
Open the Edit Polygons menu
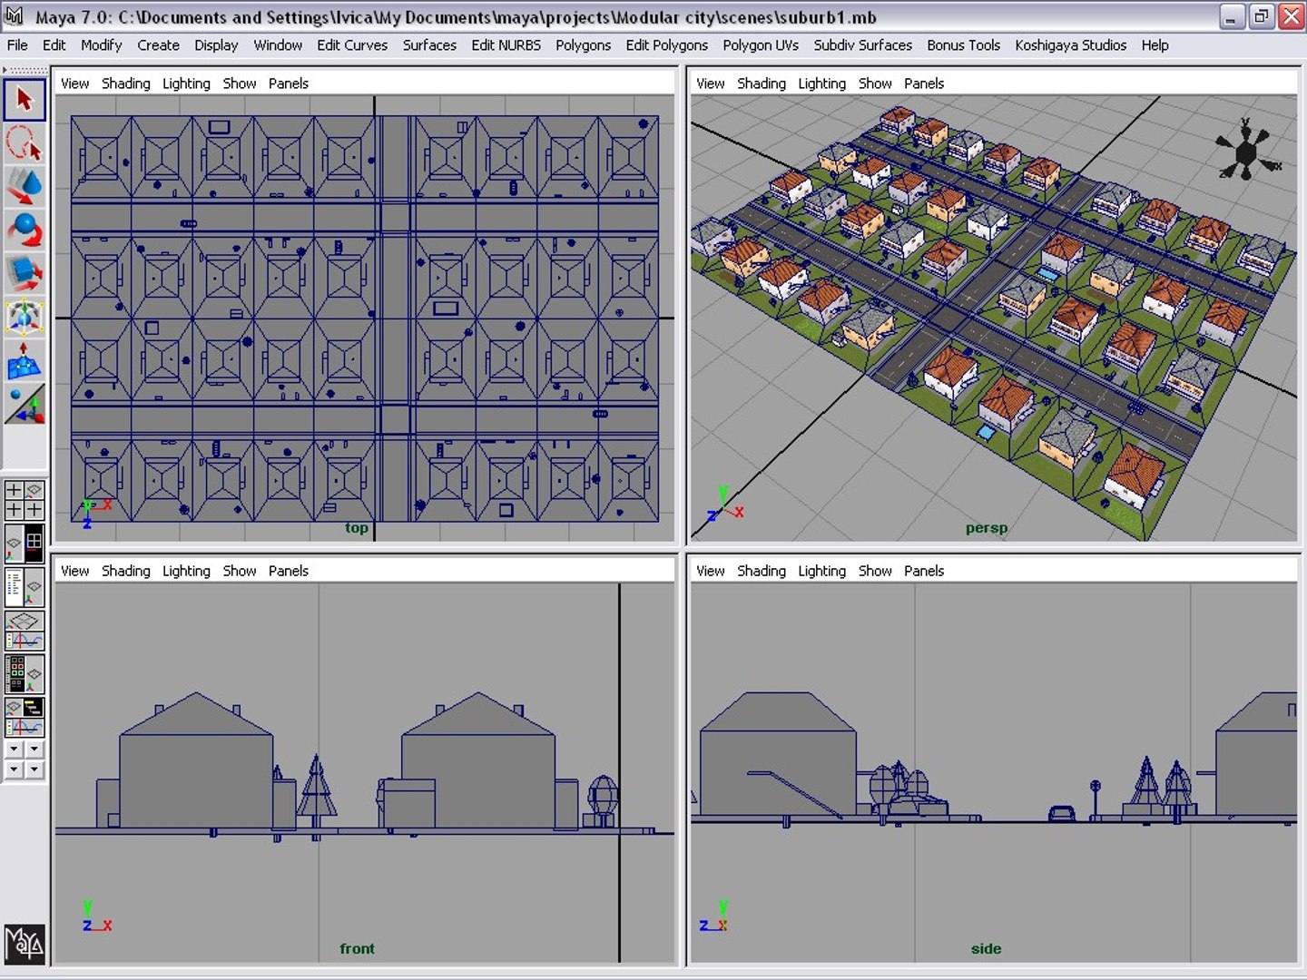tap(666, 45)
